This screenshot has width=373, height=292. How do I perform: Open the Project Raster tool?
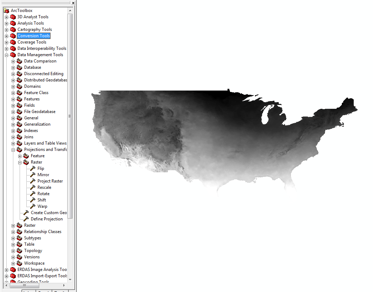coord(50,181)
